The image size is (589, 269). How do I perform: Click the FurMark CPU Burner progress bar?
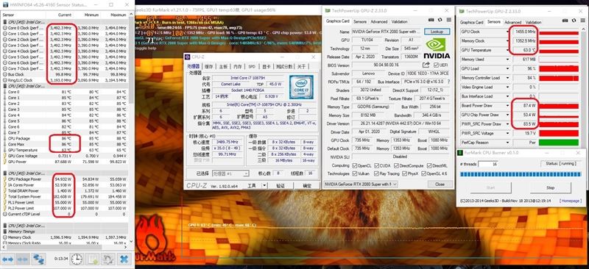[x=521, y=174]
